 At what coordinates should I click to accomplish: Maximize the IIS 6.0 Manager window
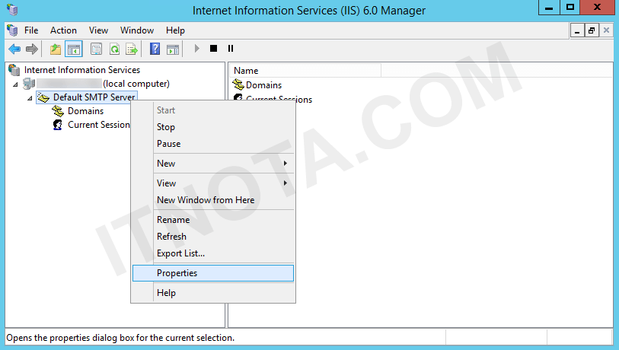click(570, 8)
